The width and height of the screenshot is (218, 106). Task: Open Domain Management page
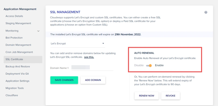coord(18,45)
